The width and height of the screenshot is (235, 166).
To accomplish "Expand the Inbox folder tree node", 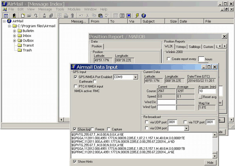I will click(x=14, y=35).
